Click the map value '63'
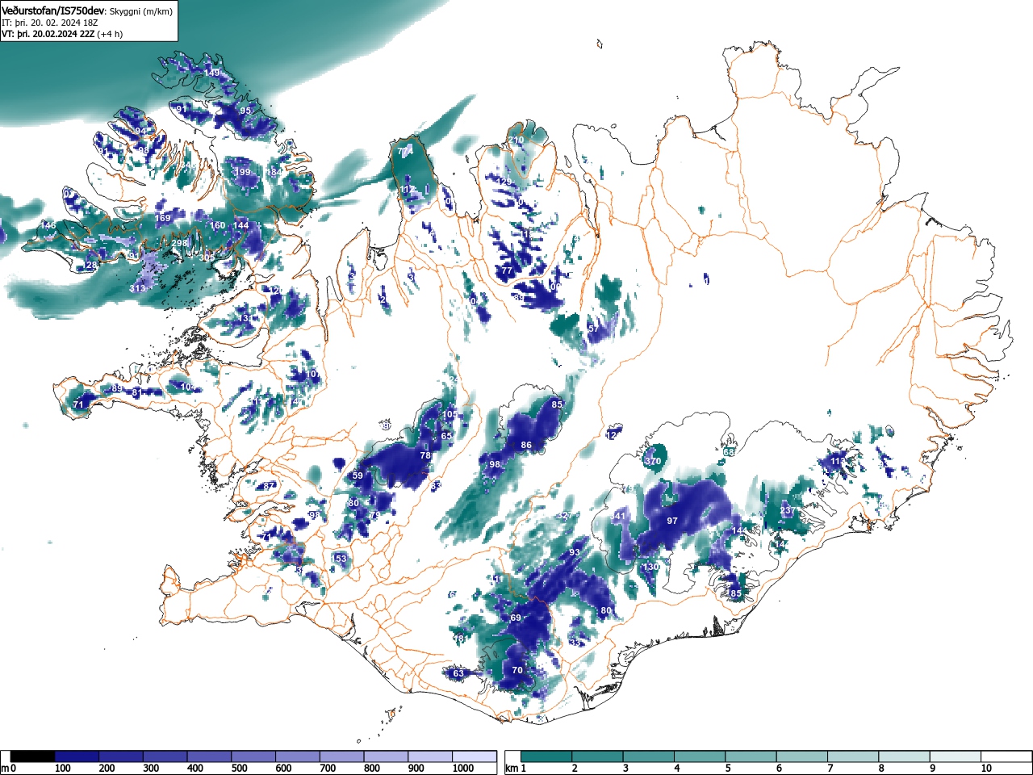 coord(458,673)
